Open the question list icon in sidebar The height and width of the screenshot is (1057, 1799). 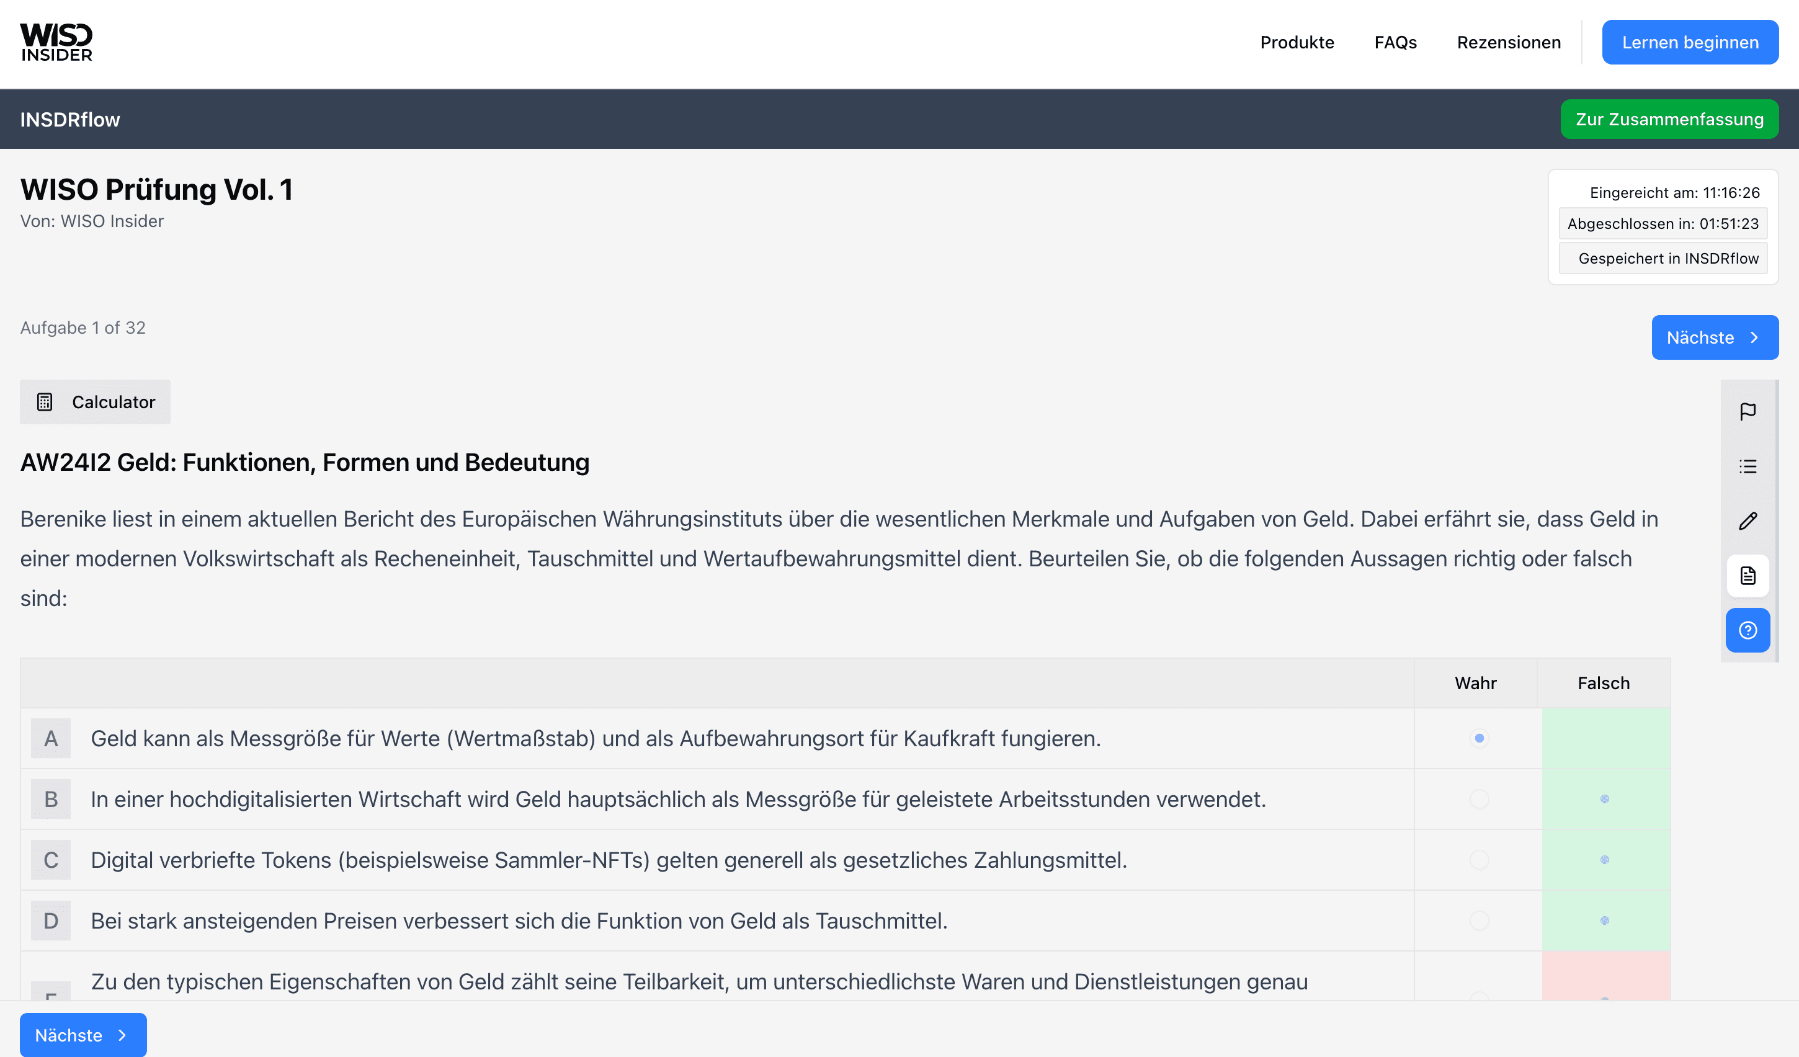coord(1748,466)
